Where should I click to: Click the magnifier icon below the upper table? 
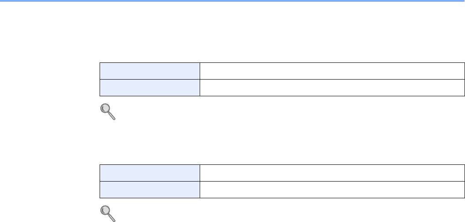click(107, 112)
